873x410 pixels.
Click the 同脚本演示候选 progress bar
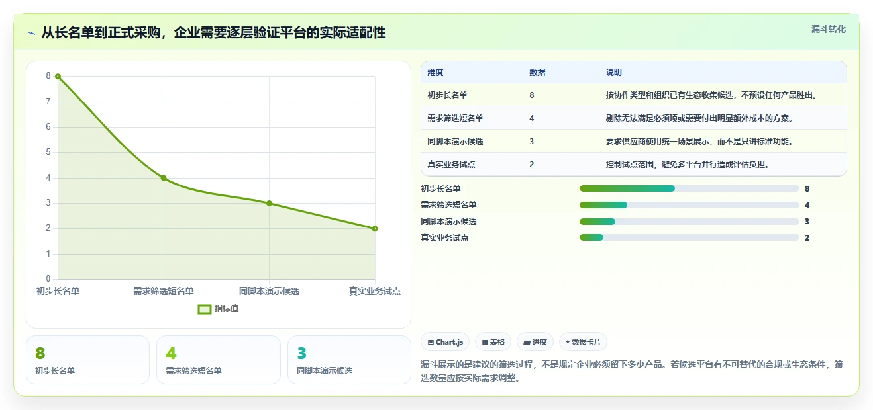coord(690,222)
